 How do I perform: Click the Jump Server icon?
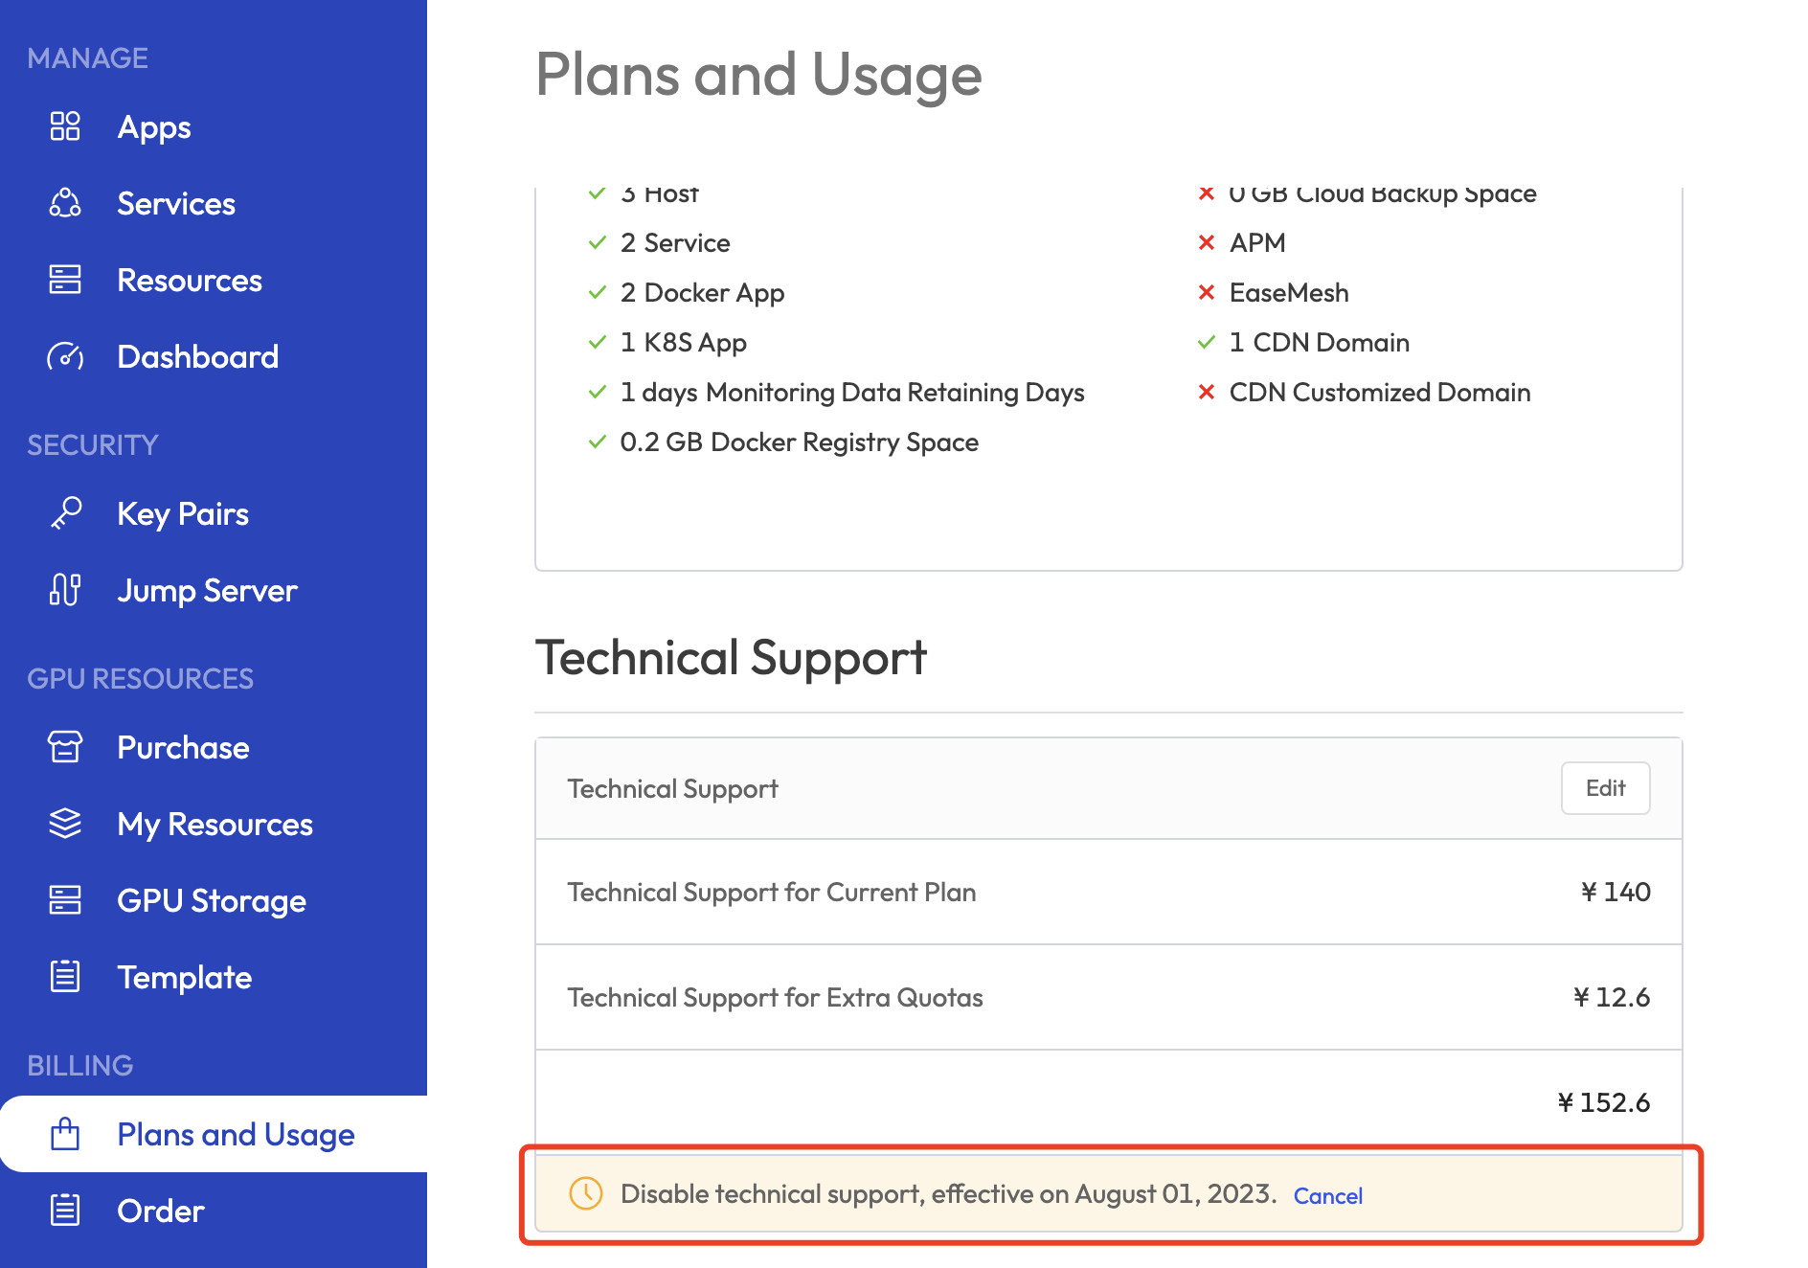click(x=65, y=590)
